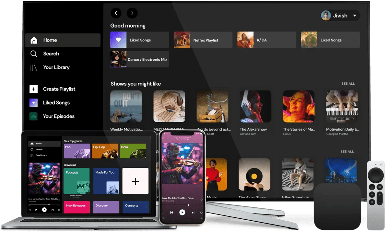Open the Made For You category on laptop

pos(106,181)
